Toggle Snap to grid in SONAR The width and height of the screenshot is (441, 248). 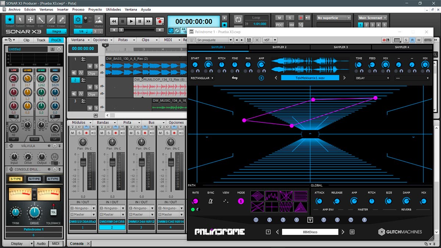(78, 19)
